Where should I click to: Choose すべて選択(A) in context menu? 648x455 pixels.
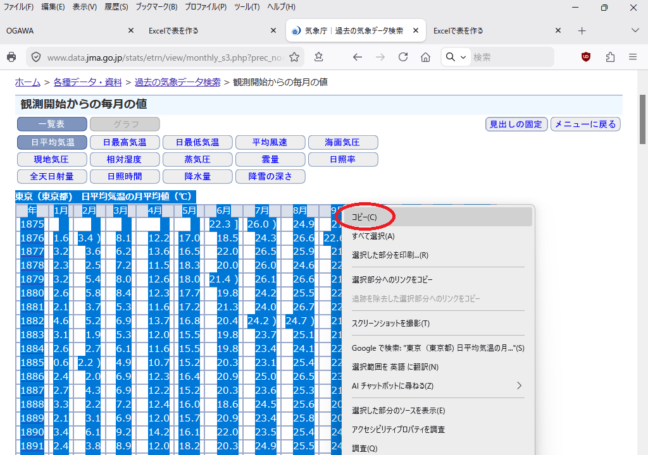(x=438, y=236)
